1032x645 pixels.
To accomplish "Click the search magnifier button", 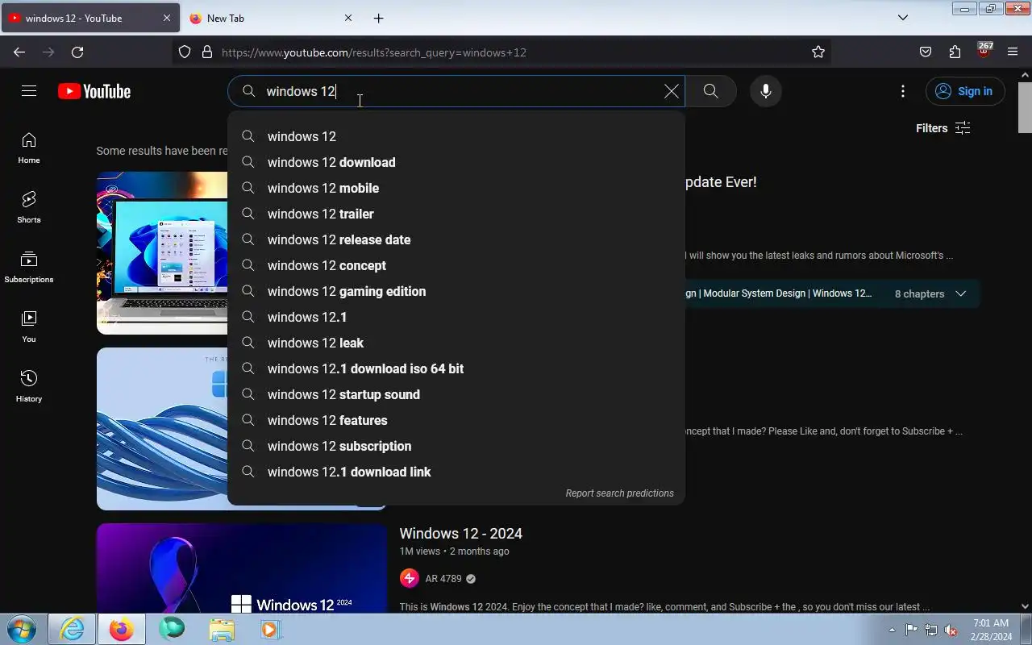I will tap(710, 91).
